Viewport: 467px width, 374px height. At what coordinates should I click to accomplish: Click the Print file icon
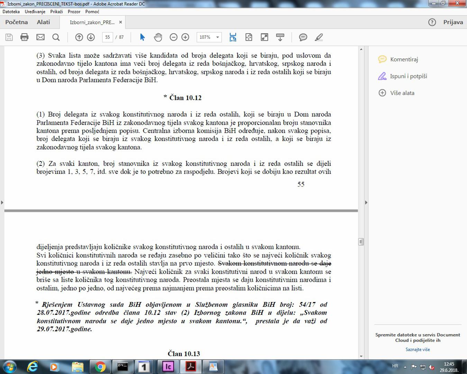click(24, 37)
